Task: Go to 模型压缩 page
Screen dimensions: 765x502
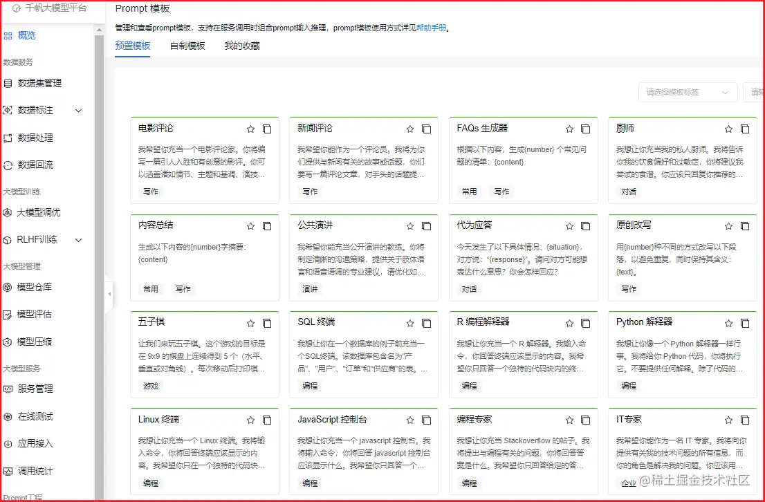Action: 34,342
